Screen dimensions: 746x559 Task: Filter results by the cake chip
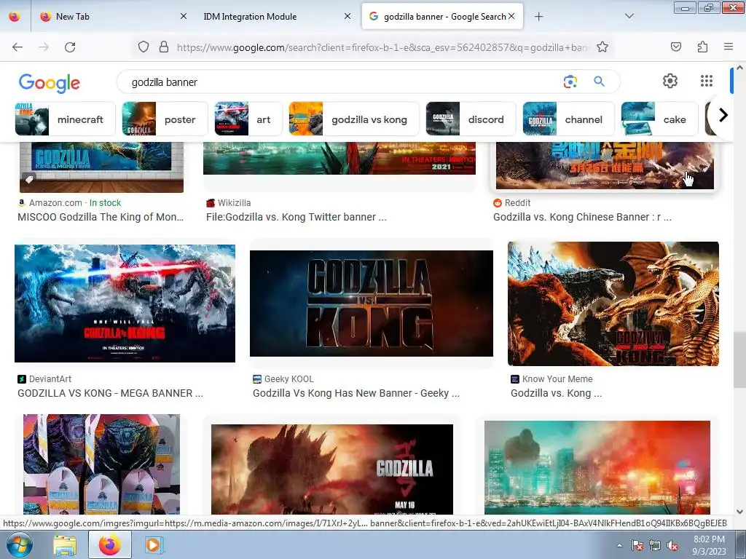[659, 119]
